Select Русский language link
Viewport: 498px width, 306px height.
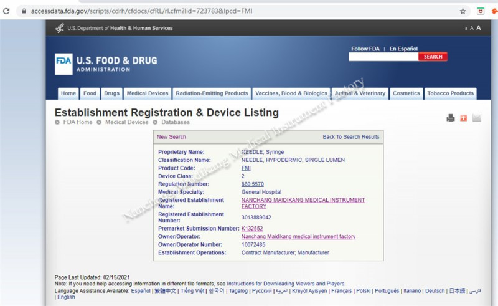pos(262,291)
